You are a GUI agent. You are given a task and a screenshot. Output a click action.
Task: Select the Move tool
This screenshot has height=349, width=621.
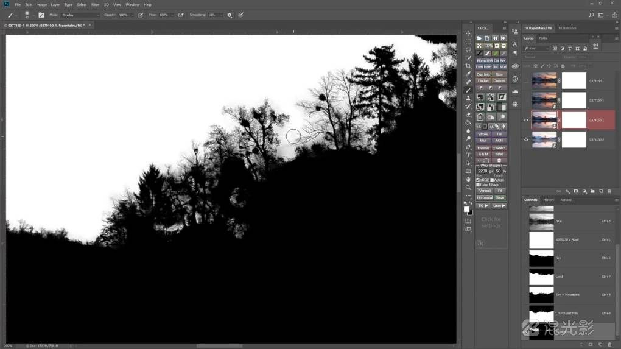(468, 33)
